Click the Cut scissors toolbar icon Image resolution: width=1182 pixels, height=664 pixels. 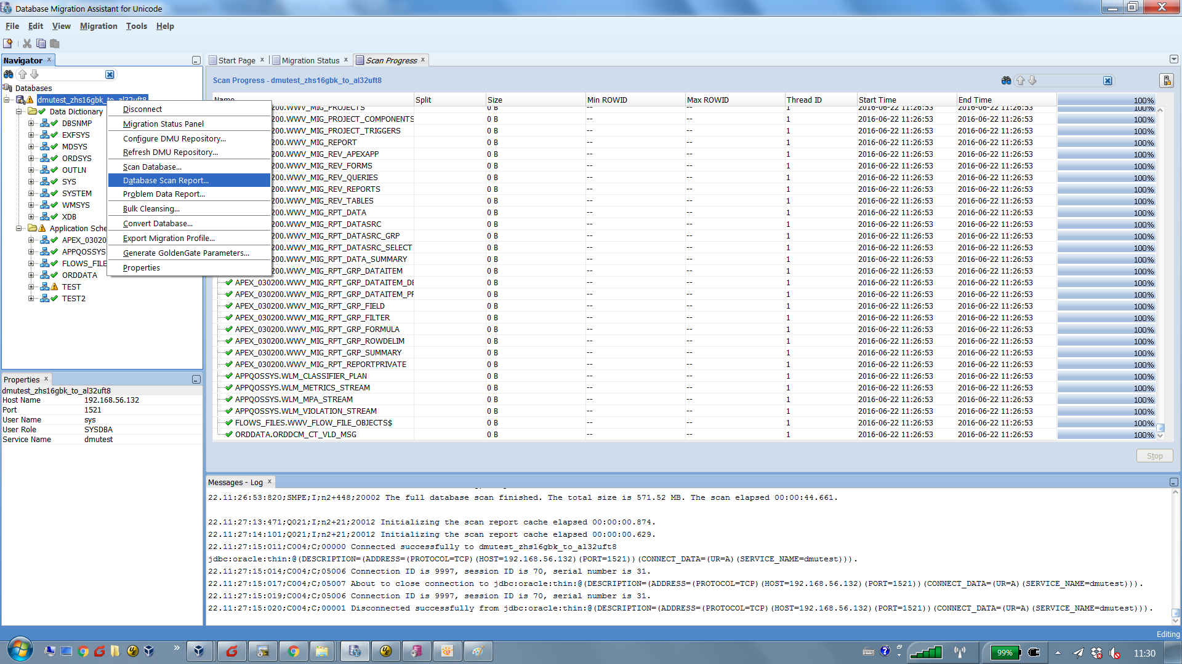point(27,44)
